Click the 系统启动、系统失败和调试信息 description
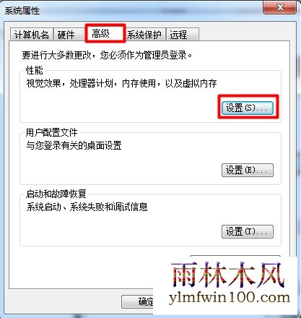This screenshot has height=318, width=301. coord(87,207)
